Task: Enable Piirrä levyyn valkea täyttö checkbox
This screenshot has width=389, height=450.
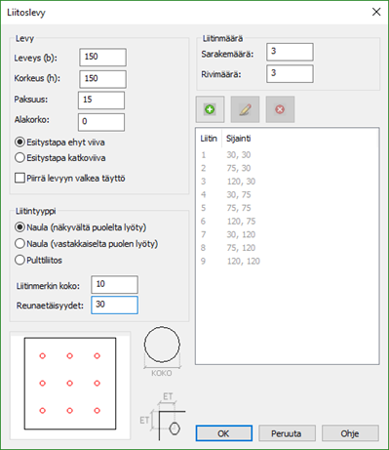Action: point(70,179)
